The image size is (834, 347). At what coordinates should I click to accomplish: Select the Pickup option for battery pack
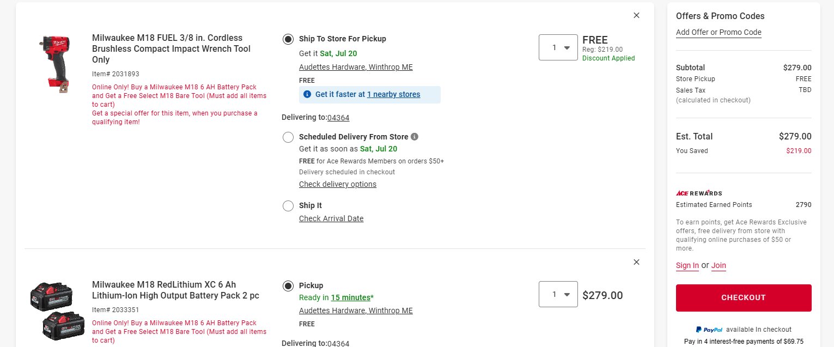click(x=288, y=286)
